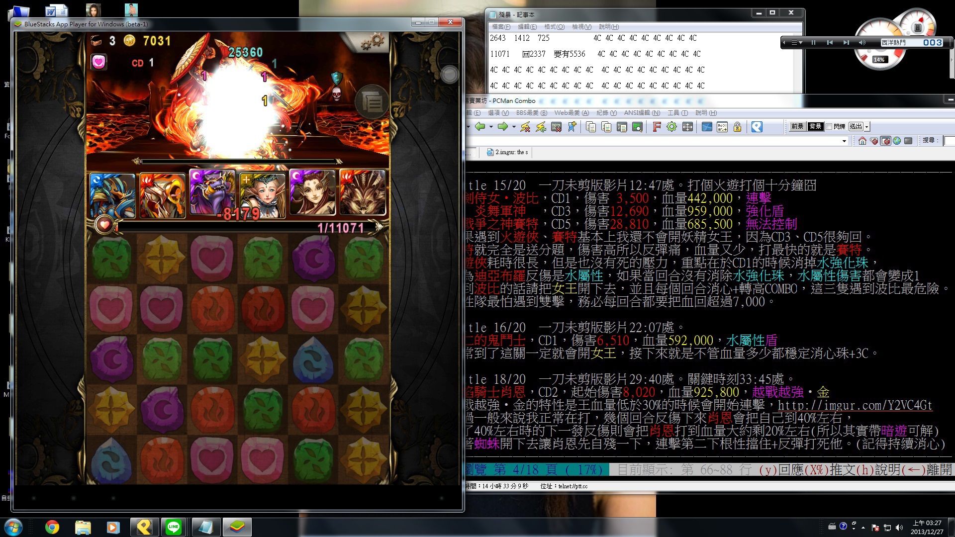955x537 pixels.
Task: Open the 工具 (T) menu
Action: tap(677, 113)
